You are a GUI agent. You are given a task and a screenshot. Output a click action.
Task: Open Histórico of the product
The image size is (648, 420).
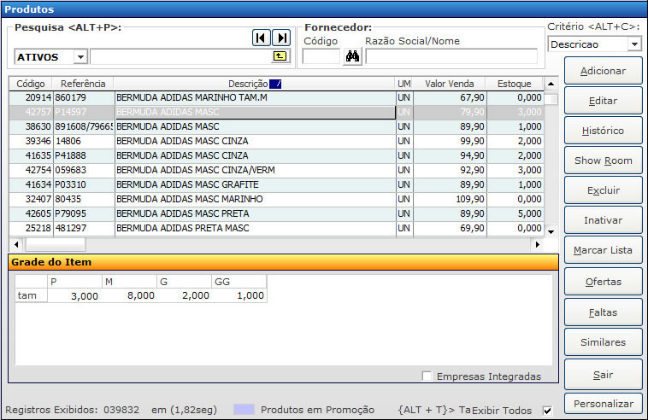[x=603, y=131]
